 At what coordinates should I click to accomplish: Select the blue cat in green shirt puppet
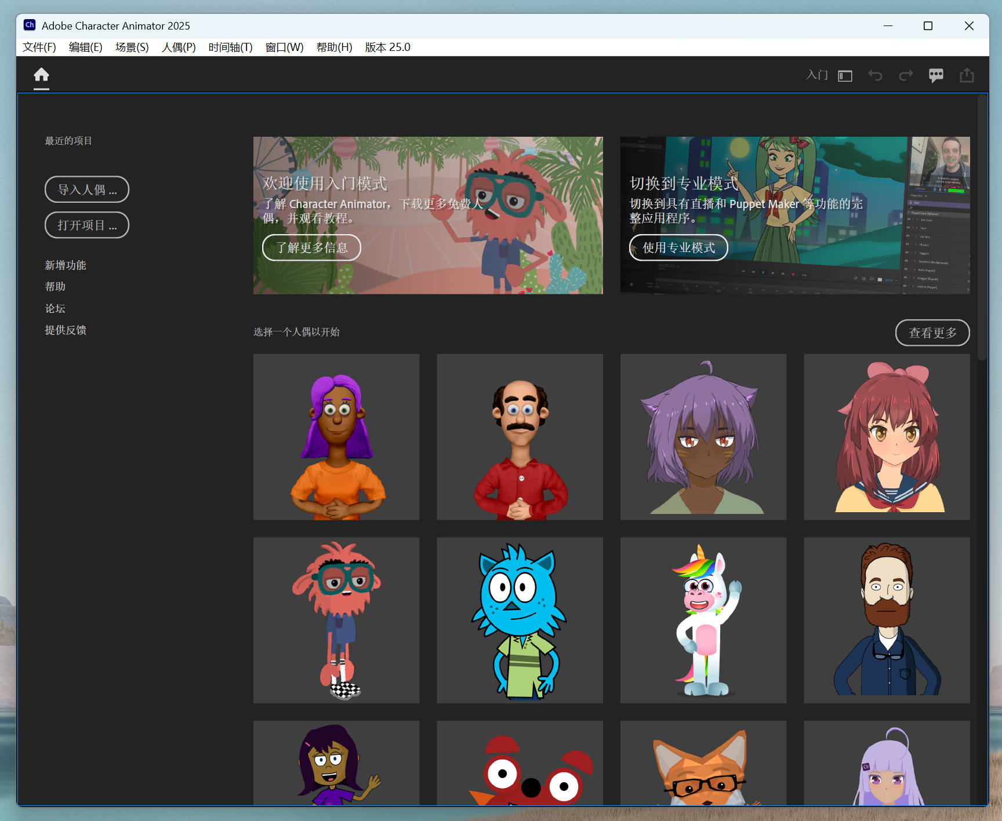pyautogui.click(x=520, y=620)
